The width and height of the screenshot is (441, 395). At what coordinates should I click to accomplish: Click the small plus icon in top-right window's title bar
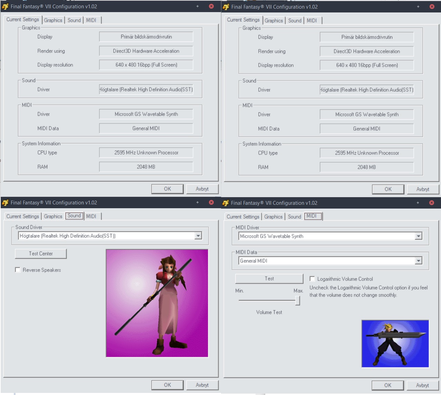[x=418, y=7]
